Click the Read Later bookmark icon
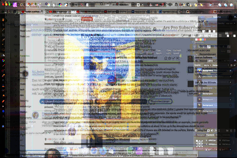 (16, 31)
